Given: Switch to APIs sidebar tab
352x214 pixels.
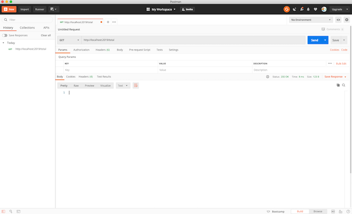Looking at the screenshot, I should point(46,28).
